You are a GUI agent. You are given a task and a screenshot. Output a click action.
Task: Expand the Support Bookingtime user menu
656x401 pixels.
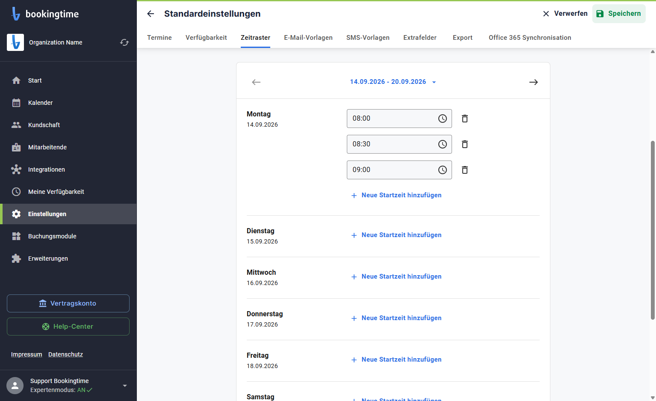pos(125,386)
